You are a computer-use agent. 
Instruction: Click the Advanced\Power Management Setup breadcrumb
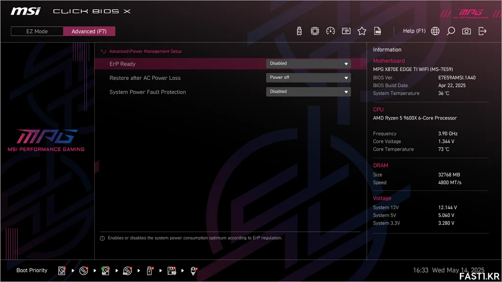pos(145,51)
